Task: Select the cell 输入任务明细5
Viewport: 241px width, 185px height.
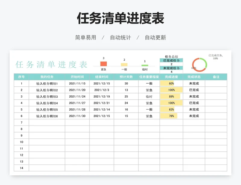Action: tap(47, 110)
